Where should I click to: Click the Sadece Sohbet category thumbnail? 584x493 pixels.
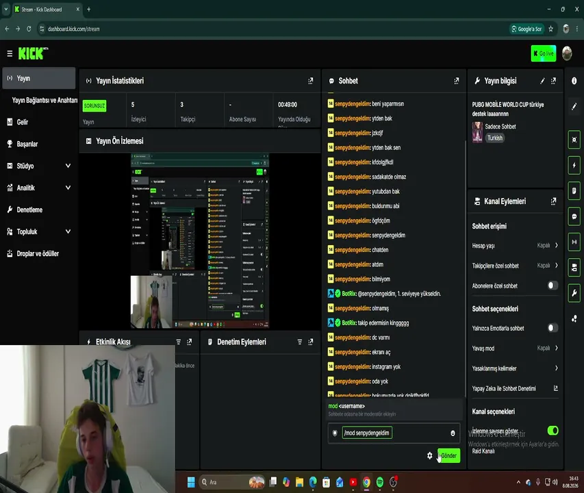[x=477, y=133]
